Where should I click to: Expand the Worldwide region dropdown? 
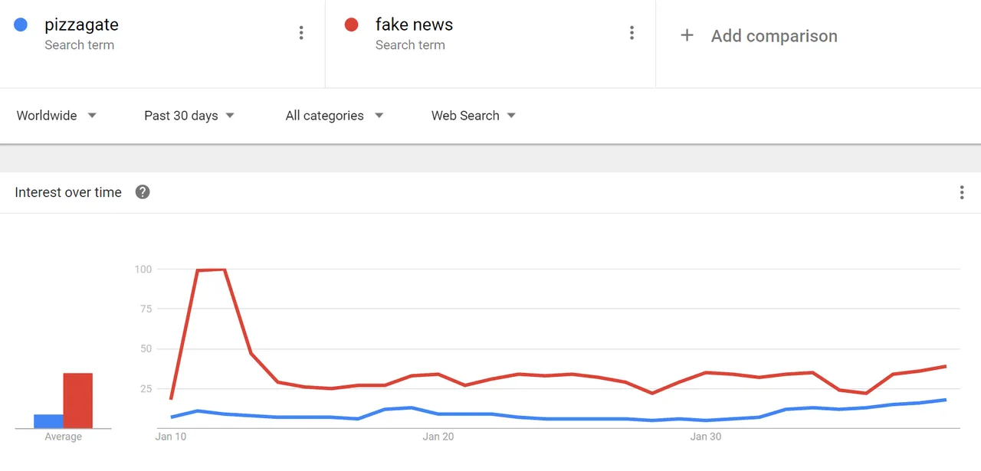[x=57, y=116]
